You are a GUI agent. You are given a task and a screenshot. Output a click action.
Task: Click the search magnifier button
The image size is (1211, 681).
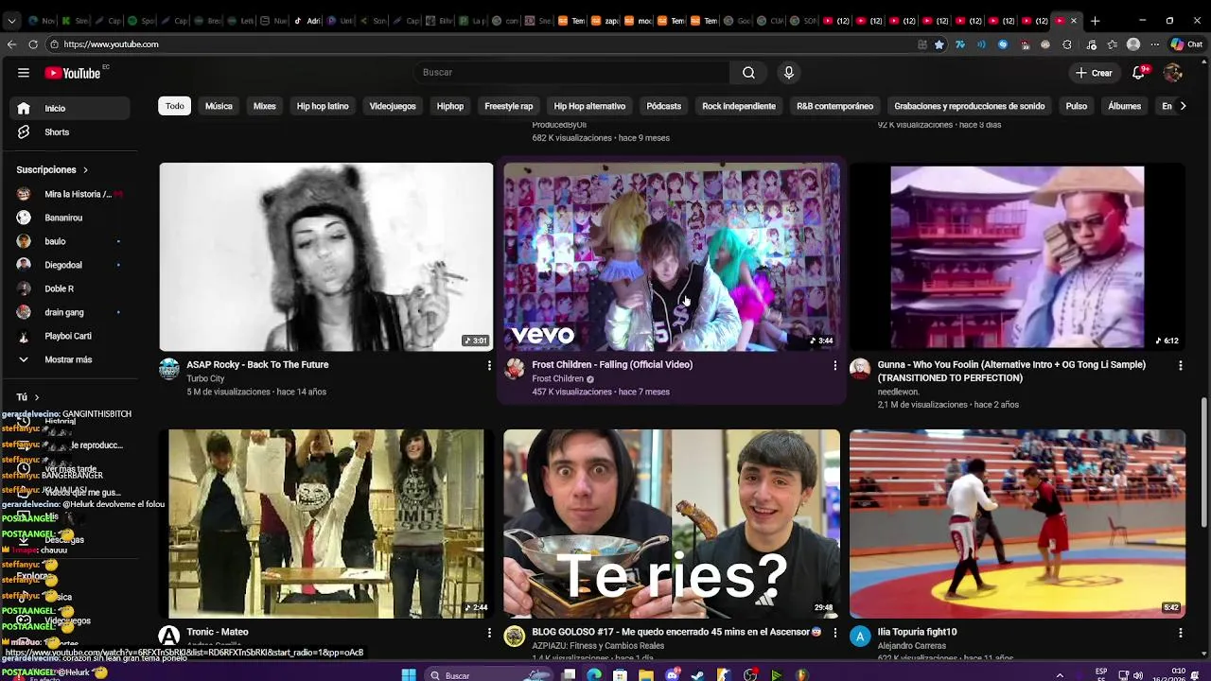[748, 73]
